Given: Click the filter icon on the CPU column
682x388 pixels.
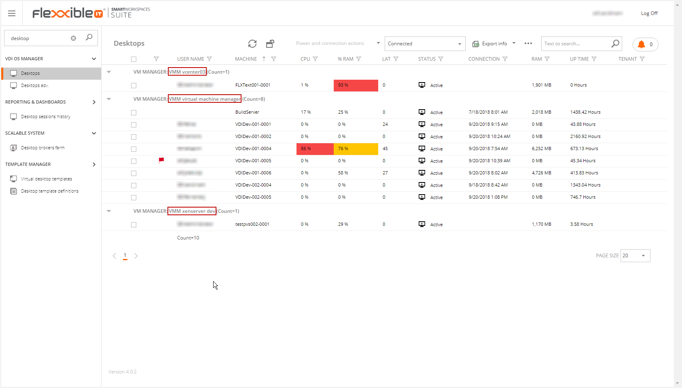Looking at the screenshot, I should pos(315,59).
